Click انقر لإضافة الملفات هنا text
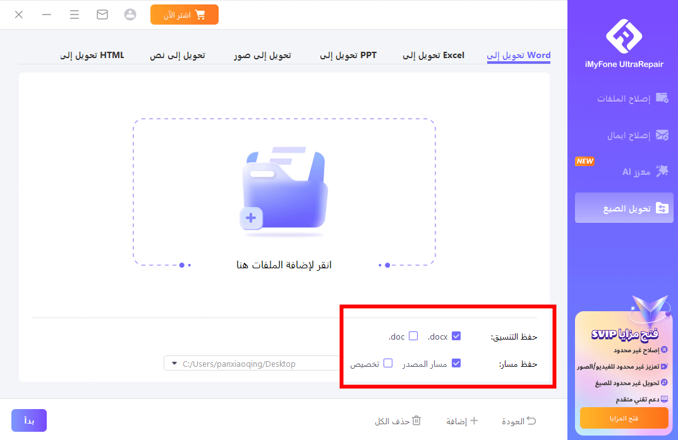This screenshot has width=678, height=440. tap(284, 265)
